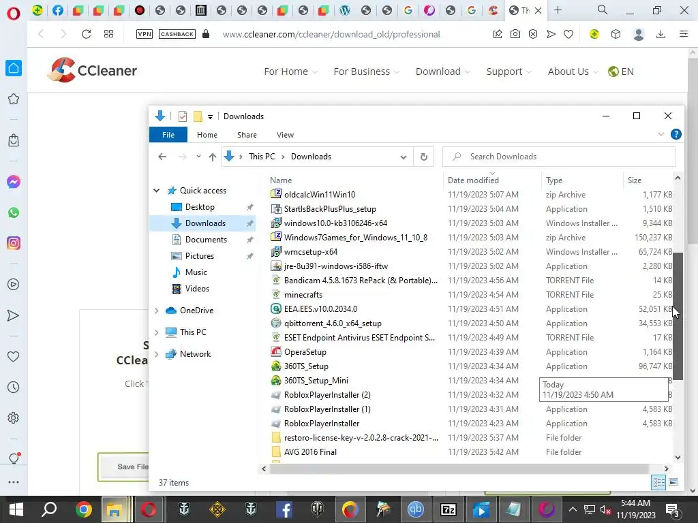Expand OneDrive in navigation pane

click(x=157, y=311)
